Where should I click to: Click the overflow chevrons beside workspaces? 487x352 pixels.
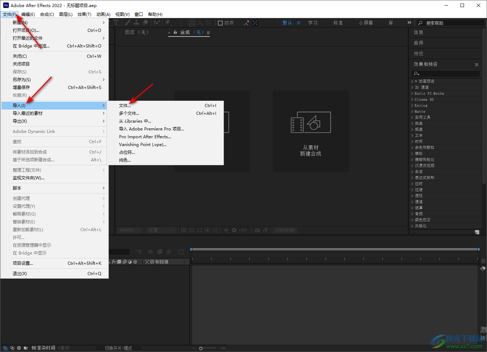coord(409,22)
